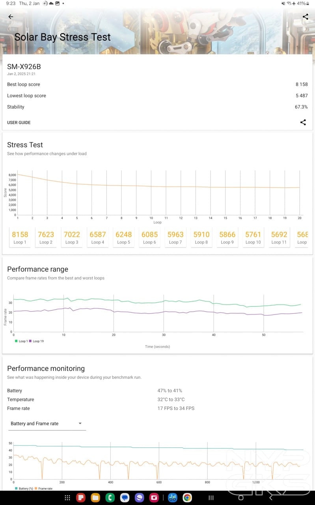Viewport: 315px width, 505px height.
Task: Open the Battery and Frame rate dropdown
Action: pos(47,423)
